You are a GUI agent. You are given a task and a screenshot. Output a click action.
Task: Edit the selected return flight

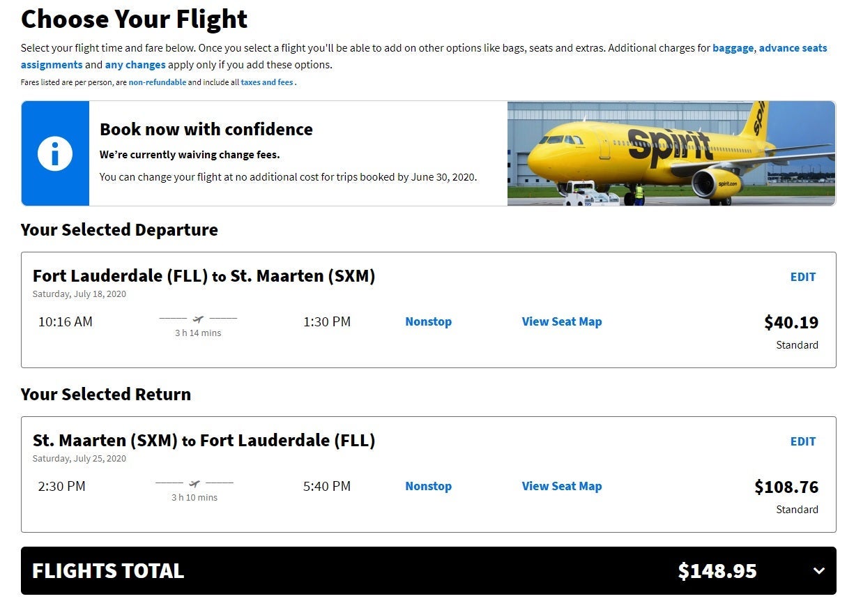coord(802,441)
